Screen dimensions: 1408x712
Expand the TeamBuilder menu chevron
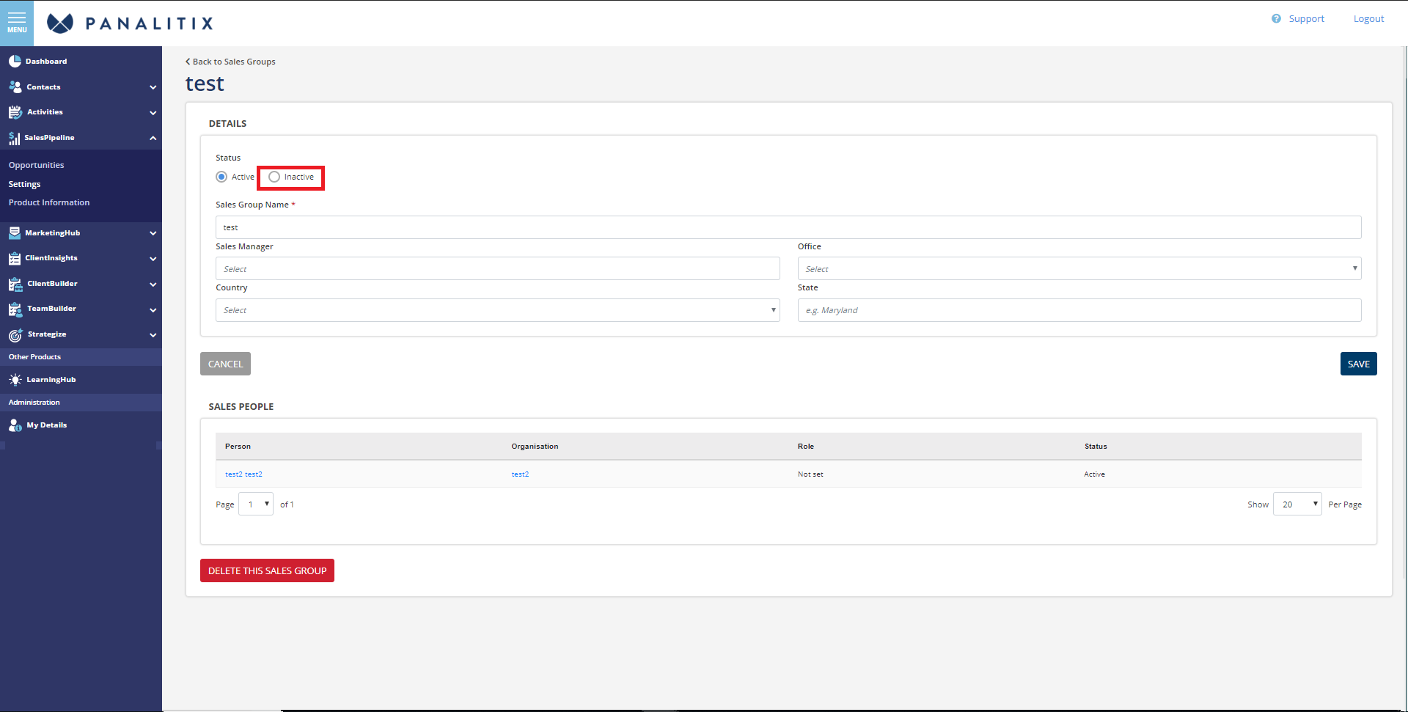tap(153, 310)
